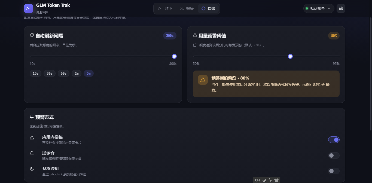Image resolution: width=372 pixels, height=183 pixels.
Task: Click the auto refresh interval slider handle
Action: click(x=174, y=56)
